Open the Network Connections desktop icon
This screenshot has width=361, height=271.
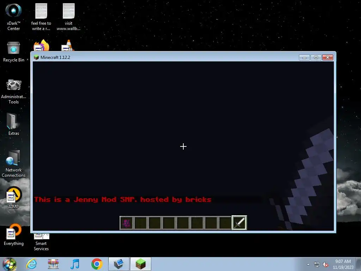point(14,164)
